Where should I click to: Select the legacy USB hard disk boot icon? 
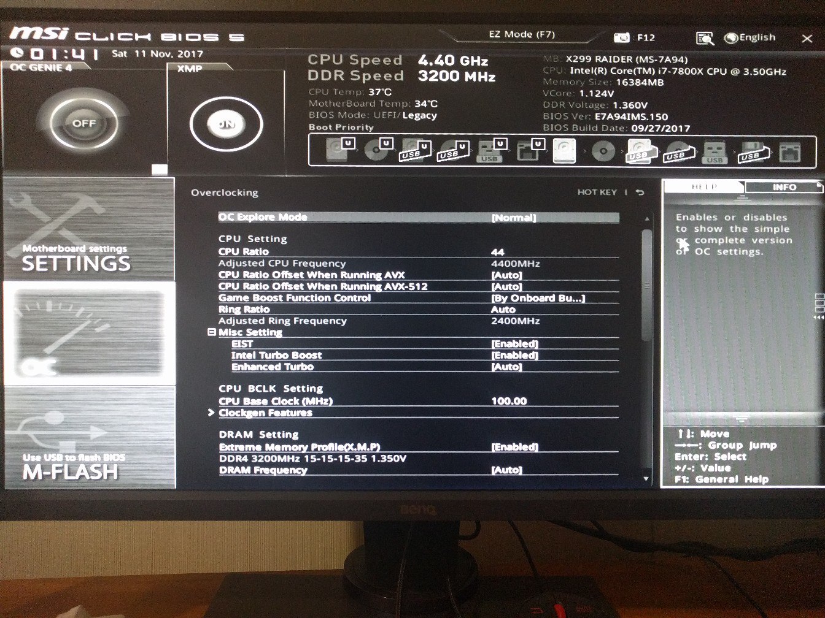point(641,151)
